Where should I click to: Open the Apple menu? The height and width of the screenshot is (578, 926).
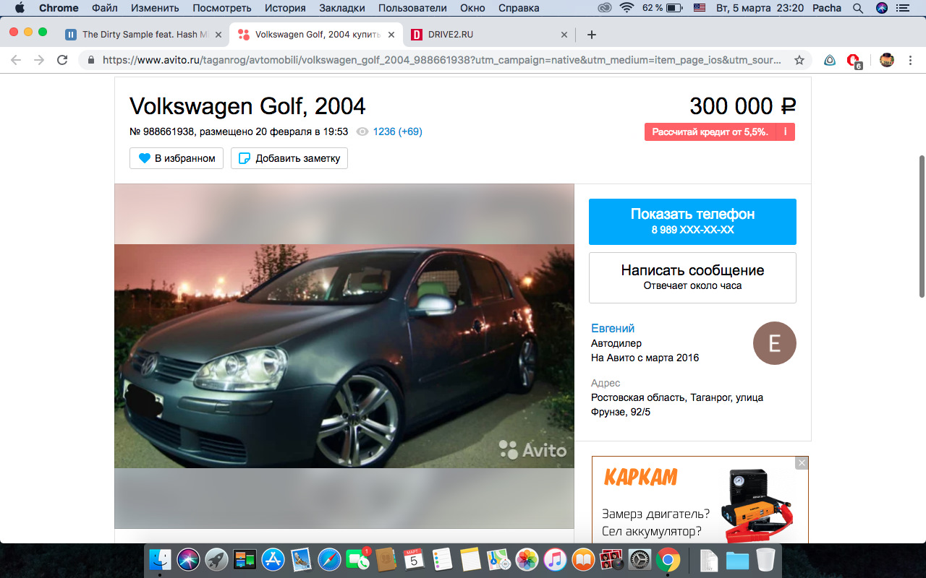[19, 8]
